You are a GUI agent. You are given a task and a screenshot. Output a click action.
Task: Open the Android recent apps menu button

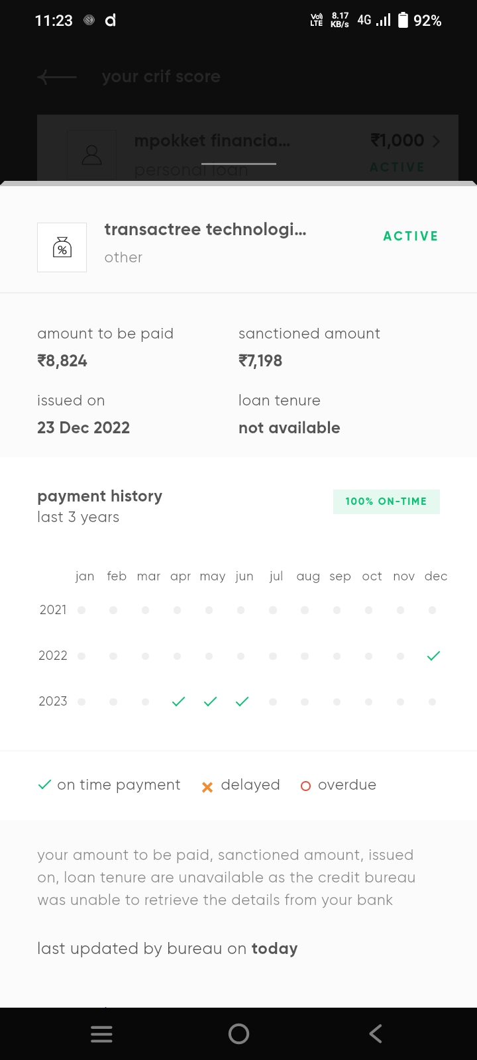click(x=101, y=1034)
